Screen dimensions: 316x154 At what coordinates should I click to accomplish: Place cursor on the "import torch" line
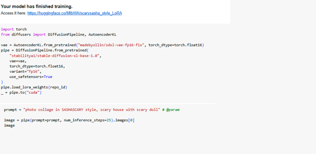[14, 29]
